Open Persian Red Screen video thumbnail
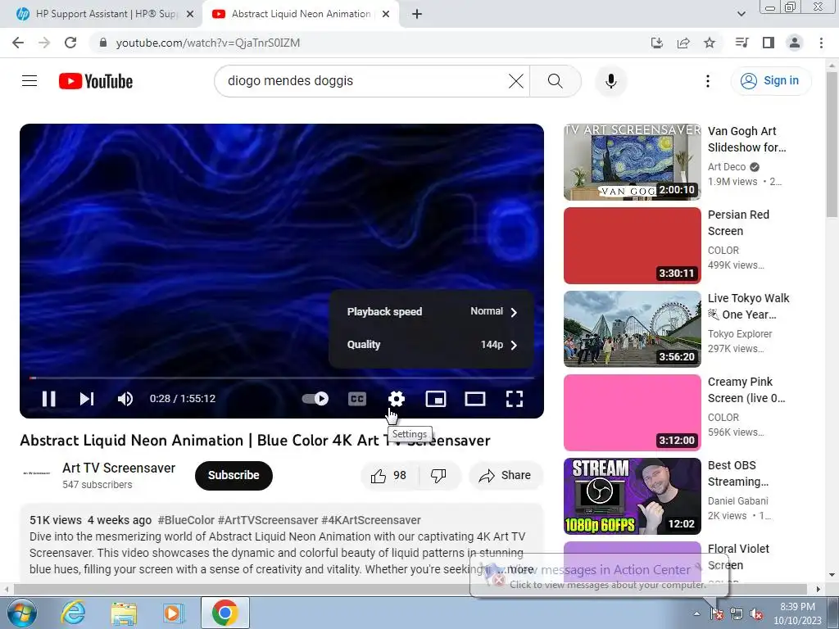839x629 pixels. [x=633, y=246]
